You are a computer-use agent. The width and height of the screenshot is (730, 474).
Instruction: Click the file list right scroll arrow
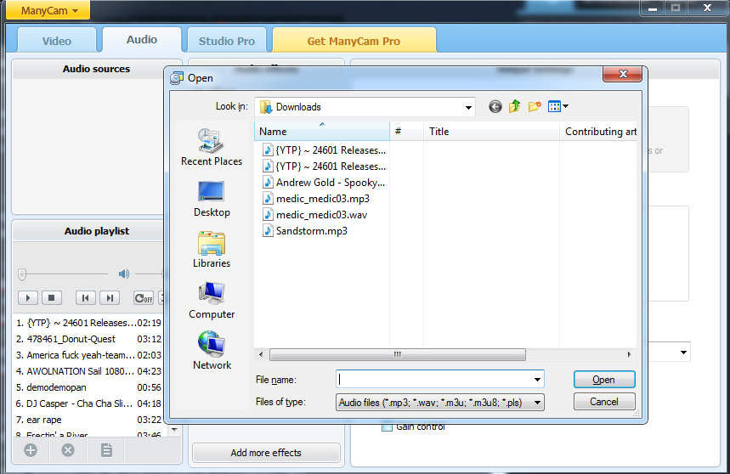[x=629, y=354]
